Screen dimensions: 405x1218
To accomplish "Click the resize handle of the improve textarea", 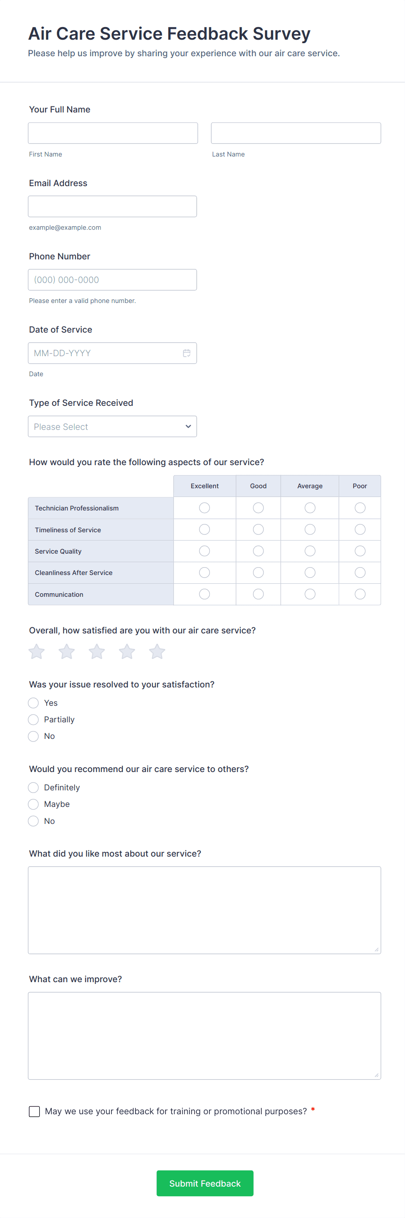I will pyautogui.click(x=376, y=1075).
